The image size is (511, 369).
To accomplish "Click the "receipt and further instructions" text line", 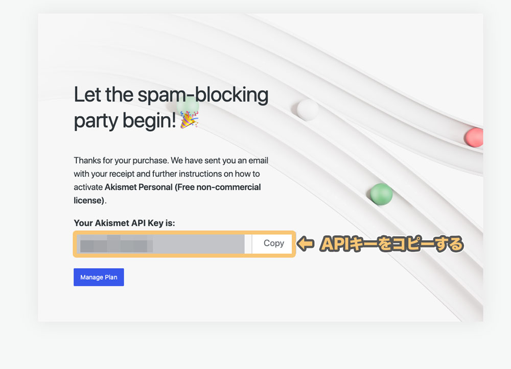I will 166,174.
